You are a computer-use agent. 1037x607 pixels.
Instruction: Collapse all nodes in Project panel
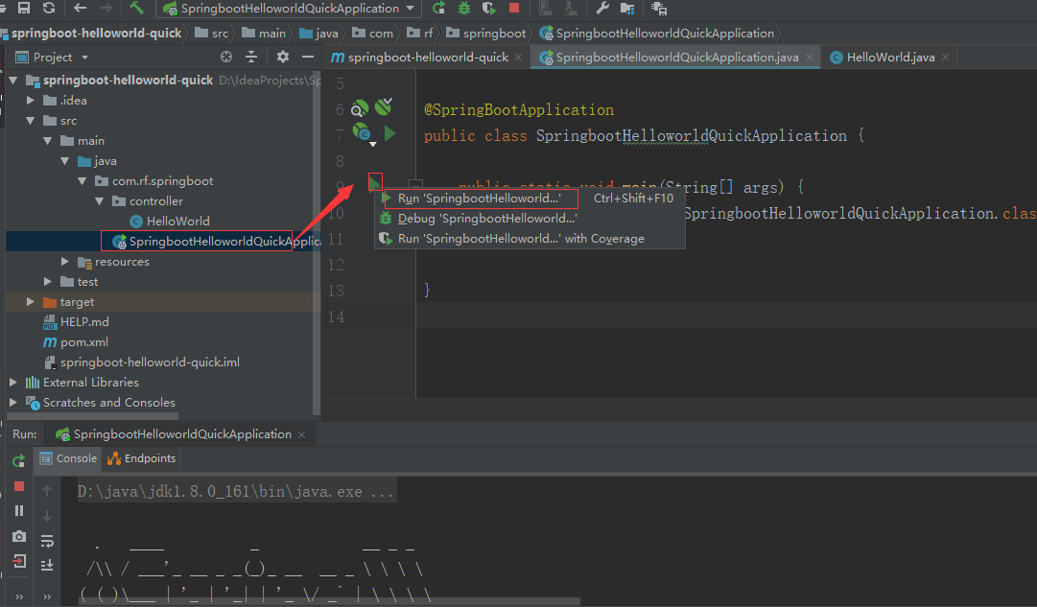point(251,57)
